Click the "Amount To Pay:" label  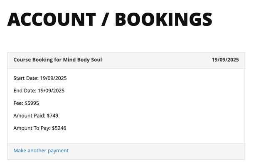[x=32, y=128]
